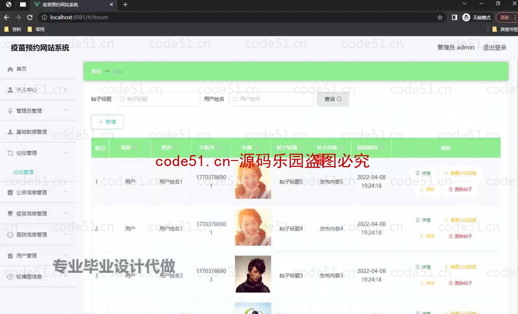518x314 pixels.
Task: Expand the 个人中心 menu arrow
Action: pyautogui.click(x=65, y=89)
